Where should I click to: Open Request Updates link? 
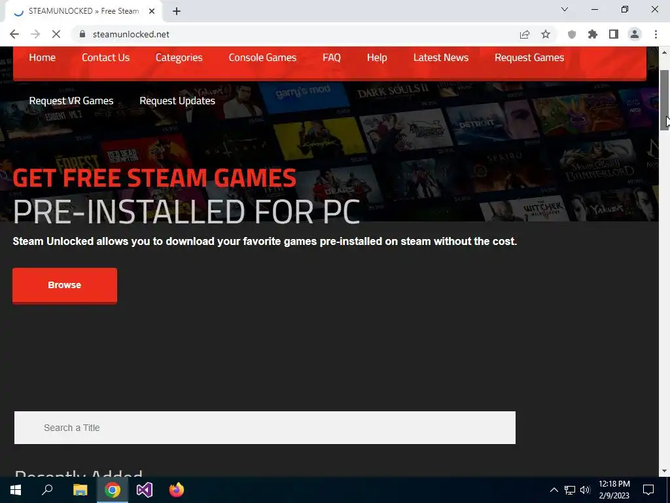177,101
